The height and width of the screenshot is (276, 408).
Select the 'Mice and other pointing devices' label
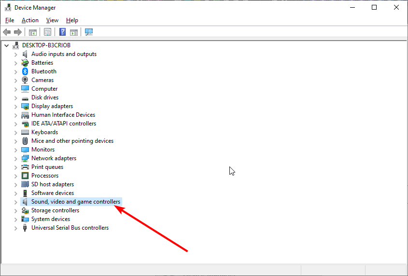click(x=72, y=141)
